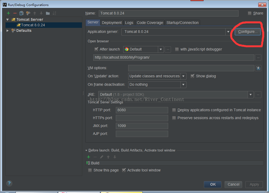
Task: Expand the VM options field icon
Action: (x=258, y=68)
